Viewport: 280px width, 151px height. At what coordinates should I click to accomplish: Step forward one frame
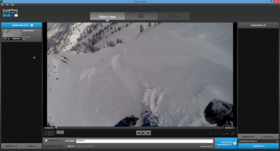(x=148, y=133)
